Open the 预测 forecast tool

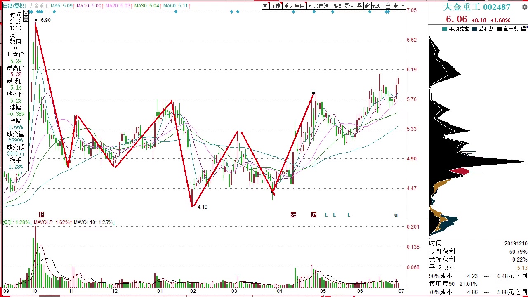pyautogui.click(x=377, y=6)
